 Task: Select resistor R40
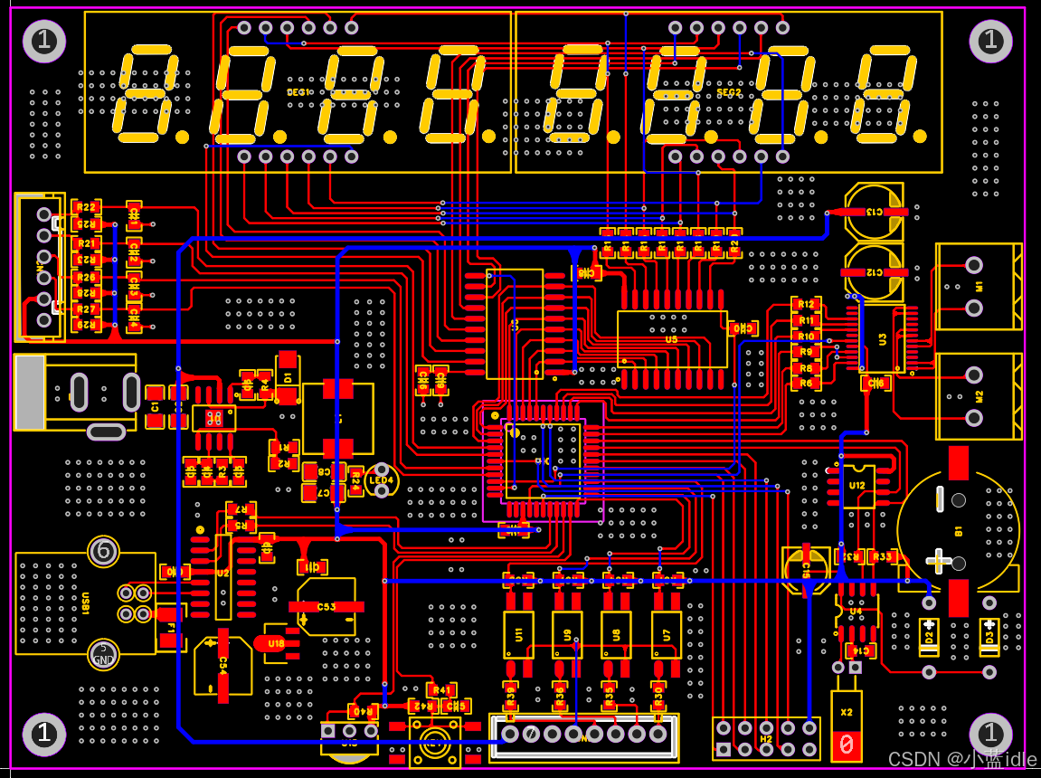coord(363,712)
